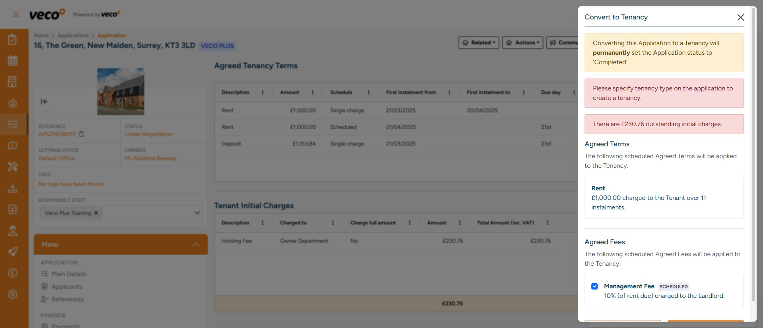Click the Owner Department charged-to cell
The width and height of the screenshot is (763, 328).
(x=304, y=241)
